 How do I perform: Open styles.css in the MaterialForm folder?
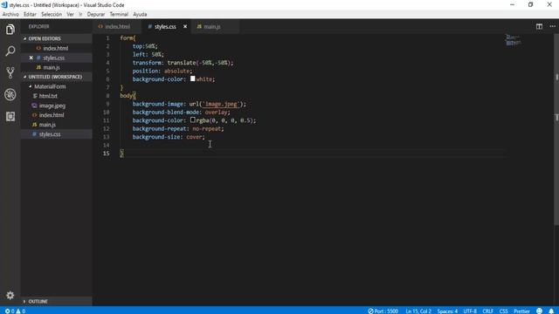50,134
